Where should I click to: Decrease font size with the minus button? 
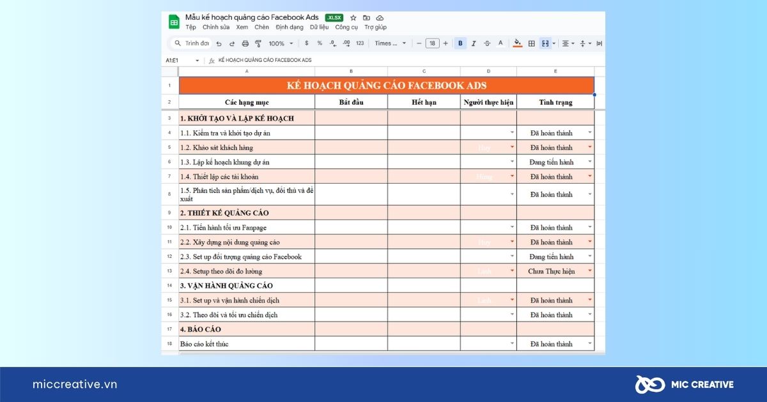419,43
